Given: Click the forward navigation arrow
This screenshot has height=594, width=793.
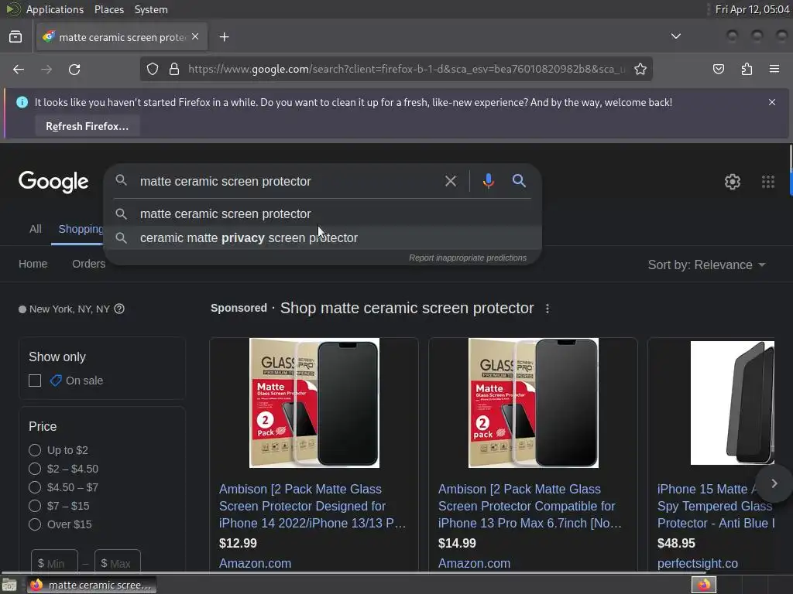Looking at the screenshot, I should 46,69.
